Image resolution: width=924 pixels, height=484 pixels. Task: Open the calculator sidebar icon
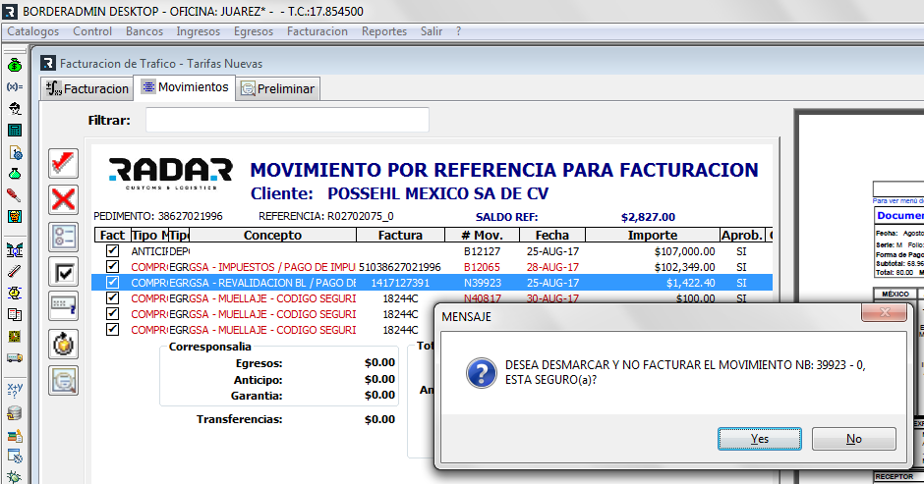point(15,131)
